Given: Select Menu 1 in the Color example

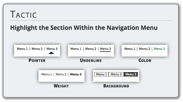Looking at the screenshot, I should coord(130,49).
